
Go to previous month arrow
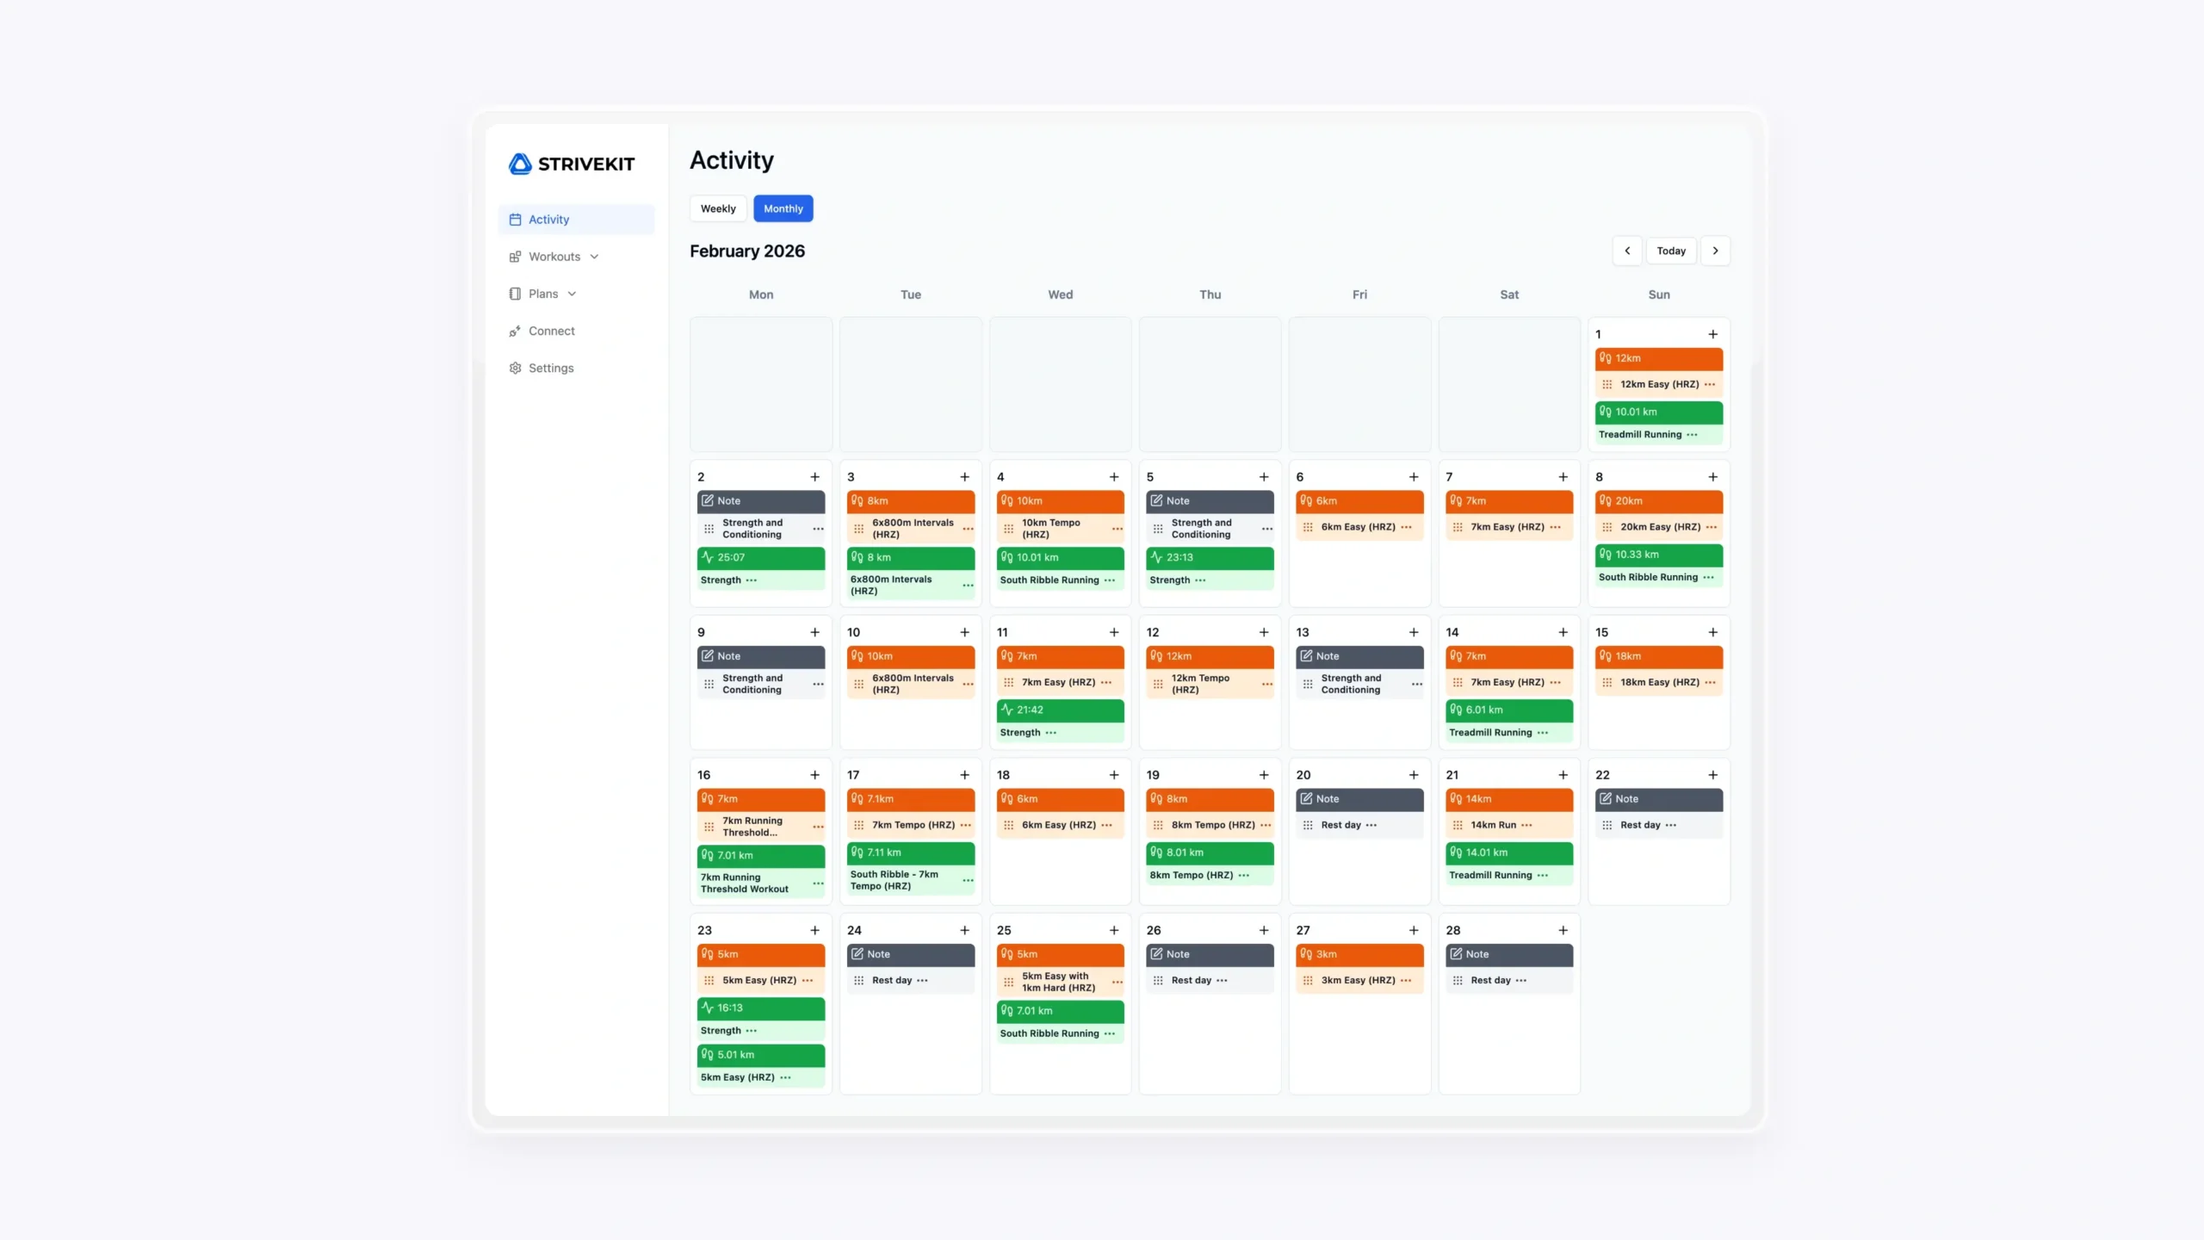pyautogui.click(x=1626, y=251)
